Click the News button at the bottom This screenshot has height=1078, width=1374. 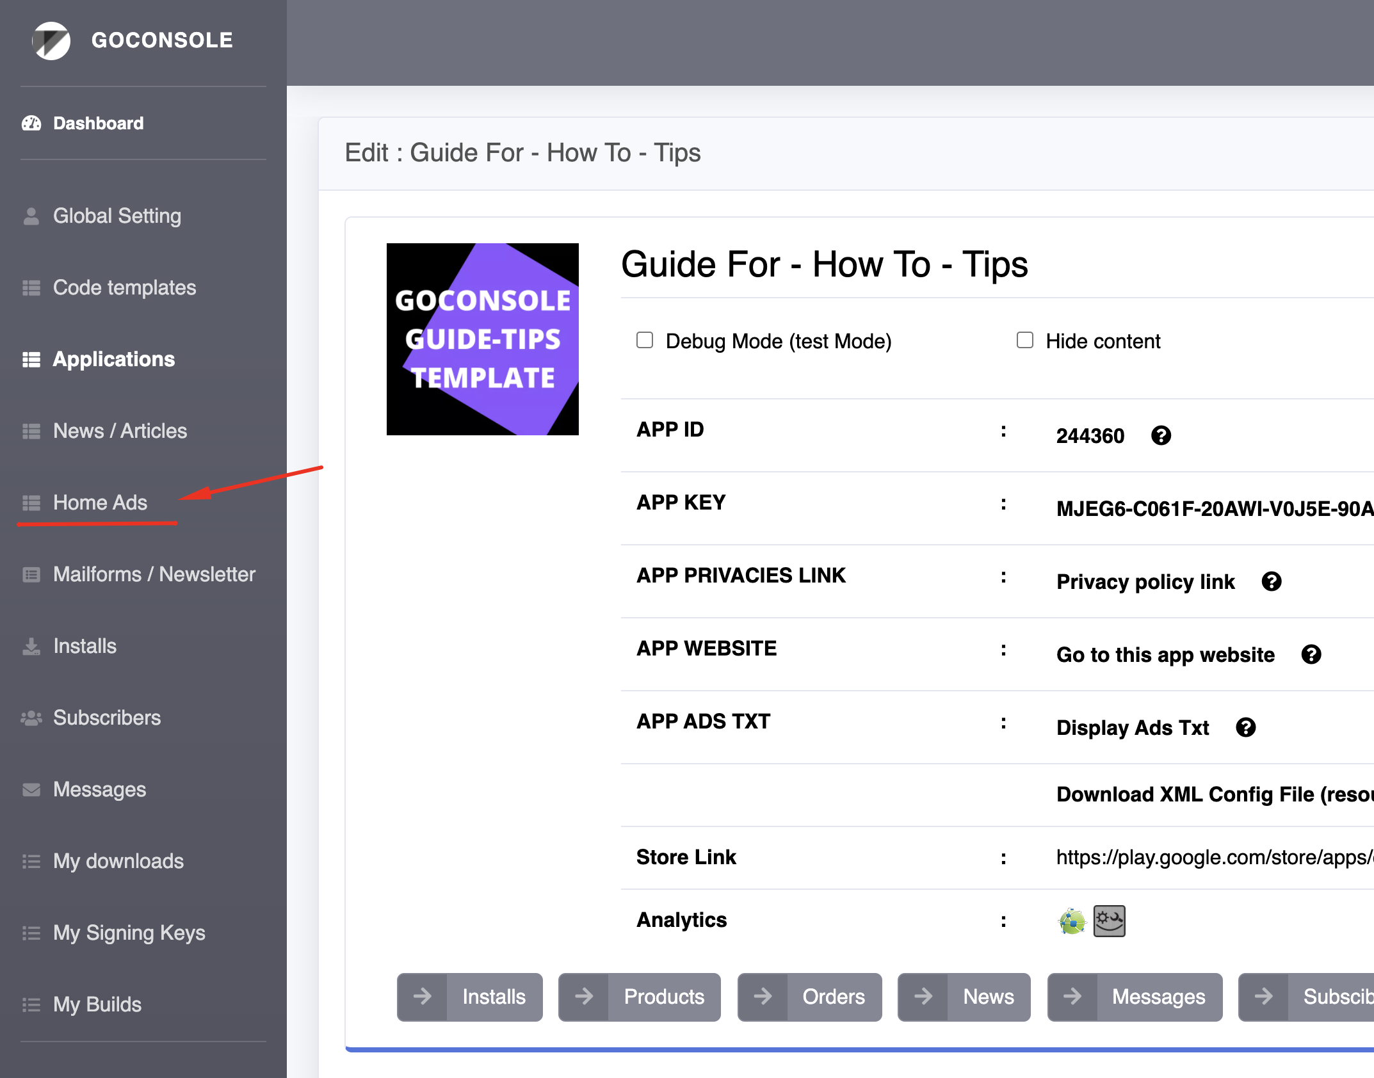[x=964, y=997]
